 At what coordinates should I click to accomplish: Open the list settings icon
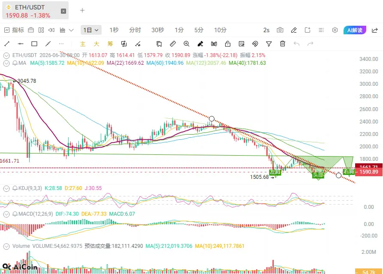point(321,30)
